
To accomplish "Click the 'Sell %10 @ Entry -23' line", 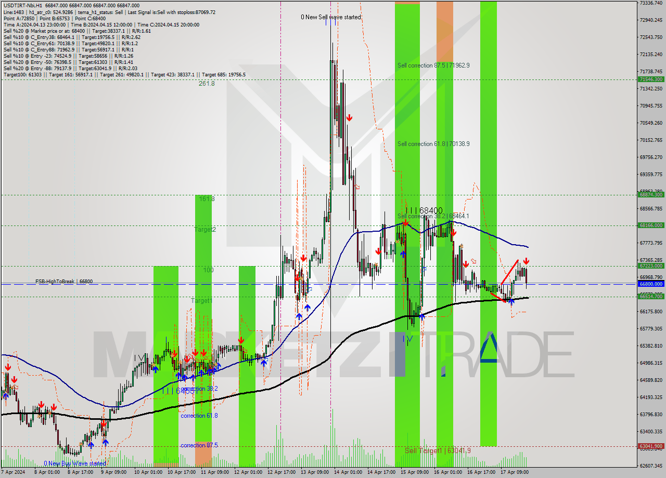I will point(68,56).
